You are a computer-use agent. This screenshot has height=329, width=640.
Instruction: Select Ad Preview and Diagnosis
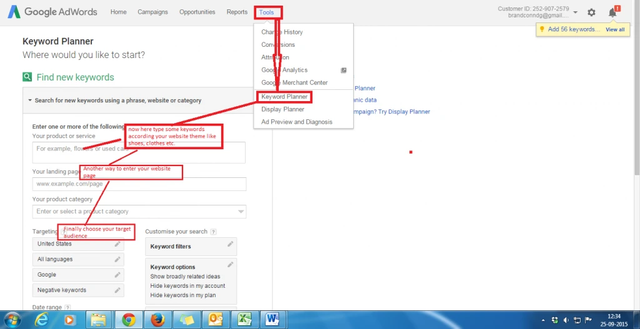297,122
